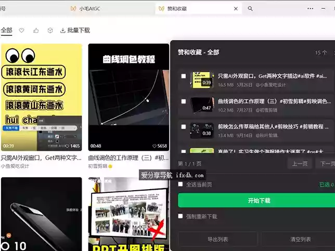Go to previous page 上一页

coord(300,164)
